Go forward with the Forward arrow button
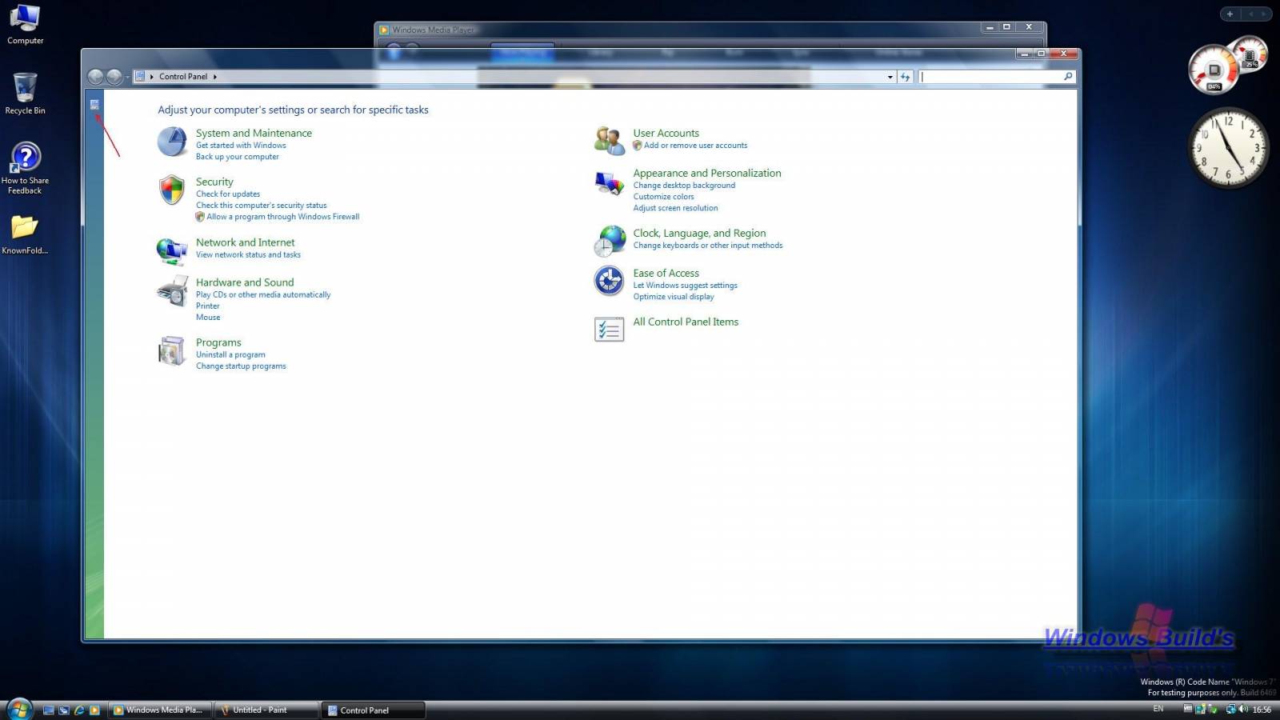Screen dimensions: 1280x720 pyautogui.click(x=114, y=77)
